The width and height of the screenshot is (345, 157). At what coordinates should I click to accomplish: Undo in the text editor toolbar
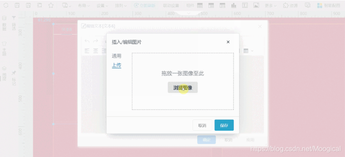coord(87,41)
